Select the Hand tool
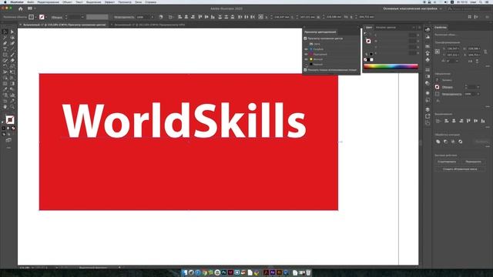 (x=5, y=107)
